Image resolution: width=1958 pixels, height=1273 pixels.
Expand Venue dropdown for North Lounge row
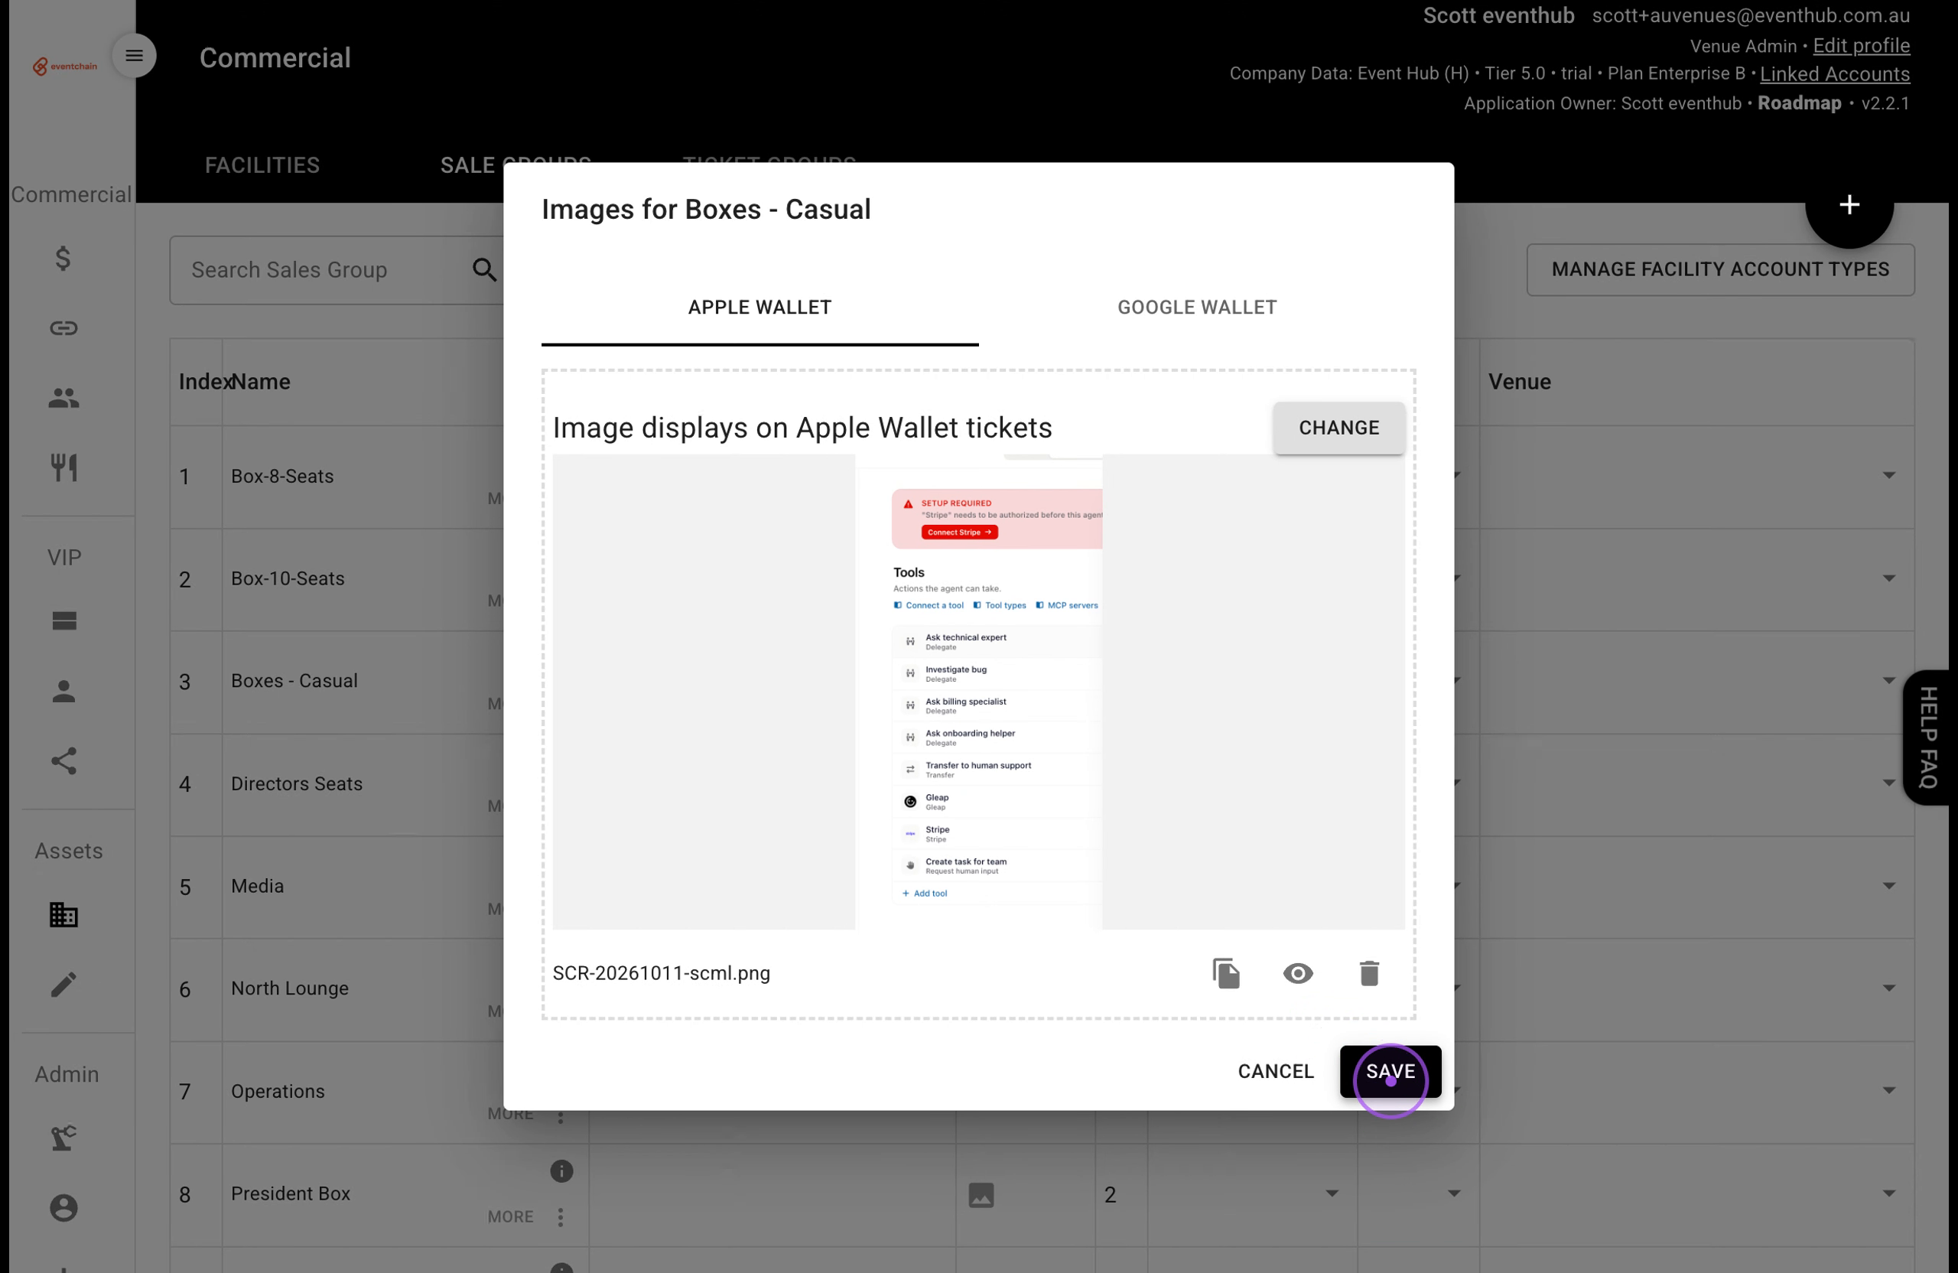coord(1889,988)
